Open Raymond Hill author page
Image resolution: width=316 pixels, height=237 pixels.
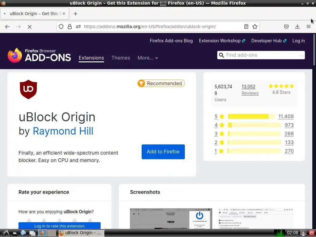63,131
